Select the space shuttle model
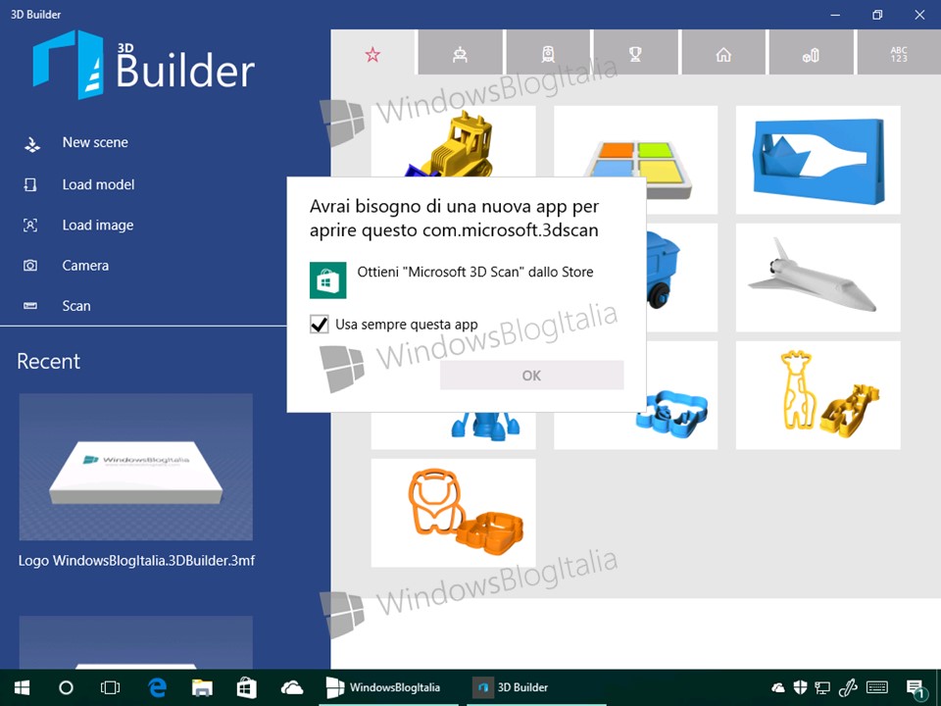Viewport: 941px width, 706px height. [x=817, y=277]
